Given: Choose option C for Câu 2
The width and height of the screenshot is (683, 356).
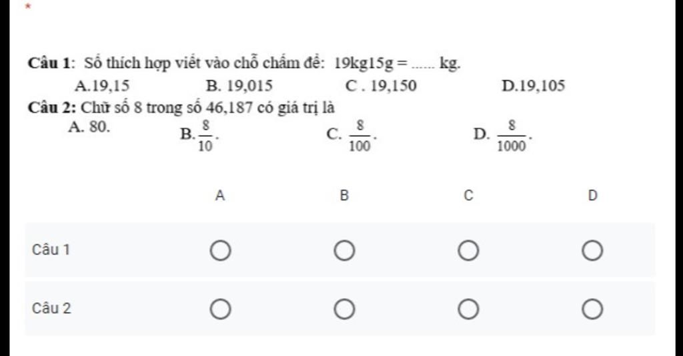Looking at the screenshot, I should [x=468, y=309].
